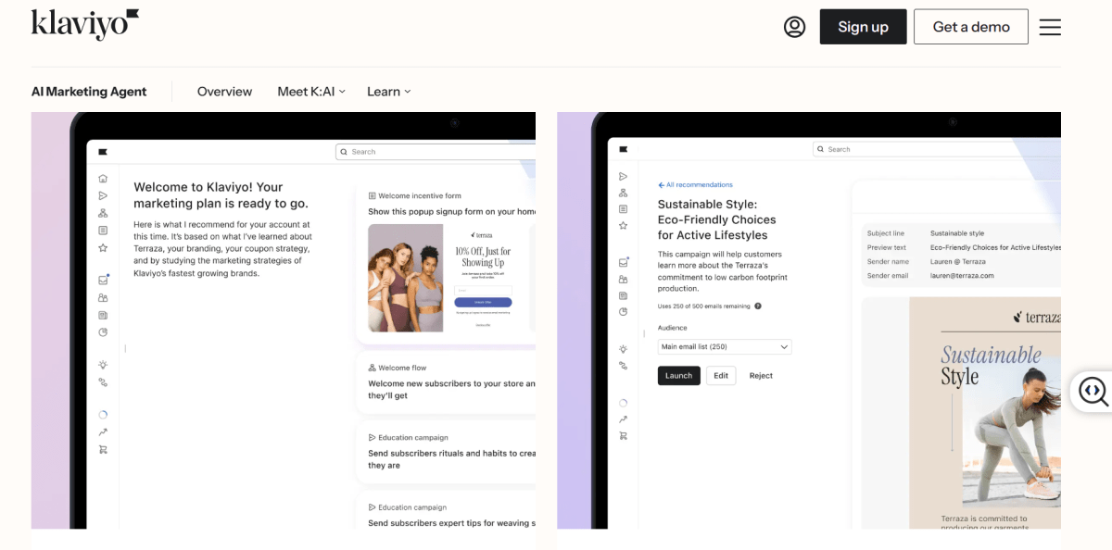The height and width of the screenshot is (550, 1112).
Task: Open Education campaign card about expert tips
Action: [446, 511]
